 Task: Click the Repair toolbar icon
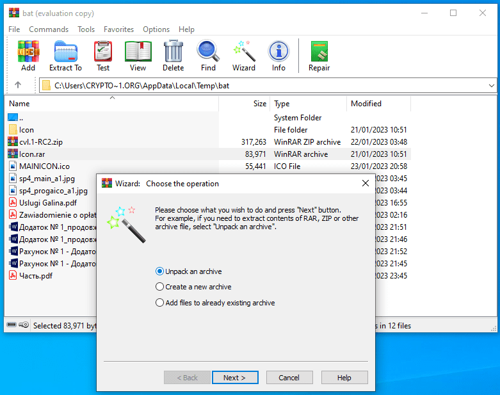point(319,56)
